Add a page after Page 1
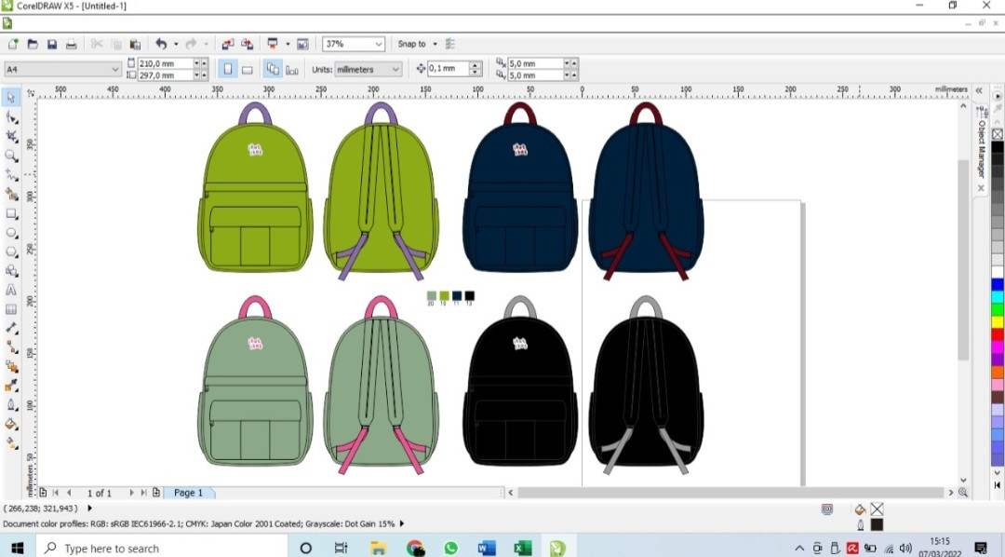 (x=156, y=493)
